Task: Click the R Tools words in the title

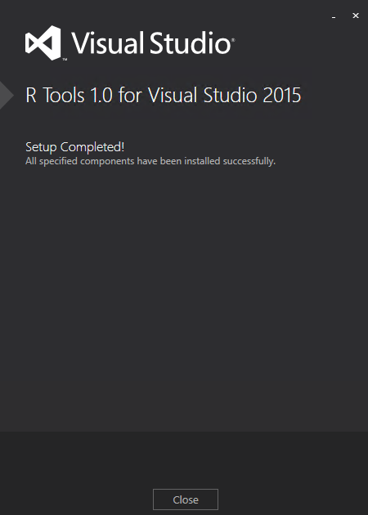Action: [55, 96]
